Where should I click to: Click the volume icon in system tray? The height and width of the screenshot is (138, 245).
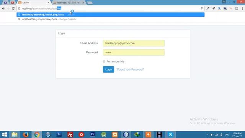pyautogui.click(x=212, y=135)
